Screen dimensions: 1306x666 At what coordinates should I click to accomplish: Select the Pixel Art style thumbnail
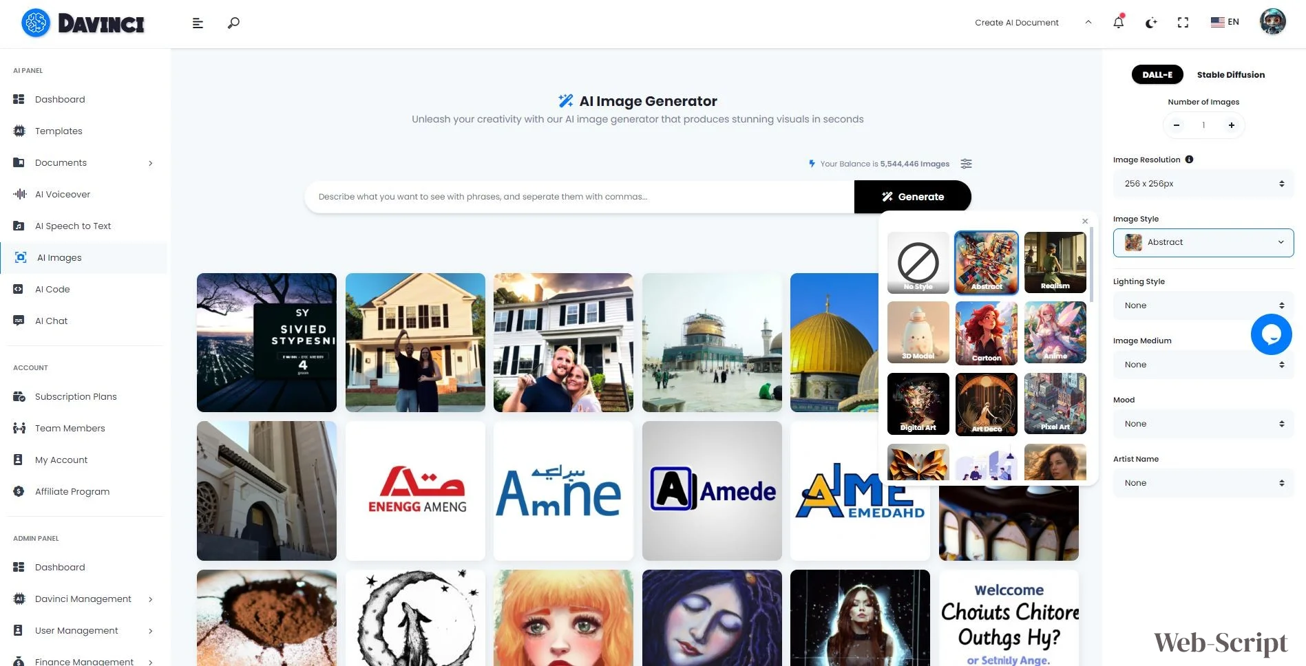click(x=1055, y=404)
